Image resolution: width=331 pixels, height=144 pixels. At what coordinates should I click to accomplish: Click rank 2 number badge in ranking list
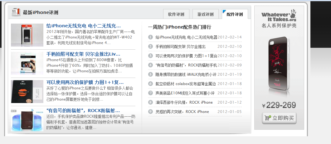(150, 46)
